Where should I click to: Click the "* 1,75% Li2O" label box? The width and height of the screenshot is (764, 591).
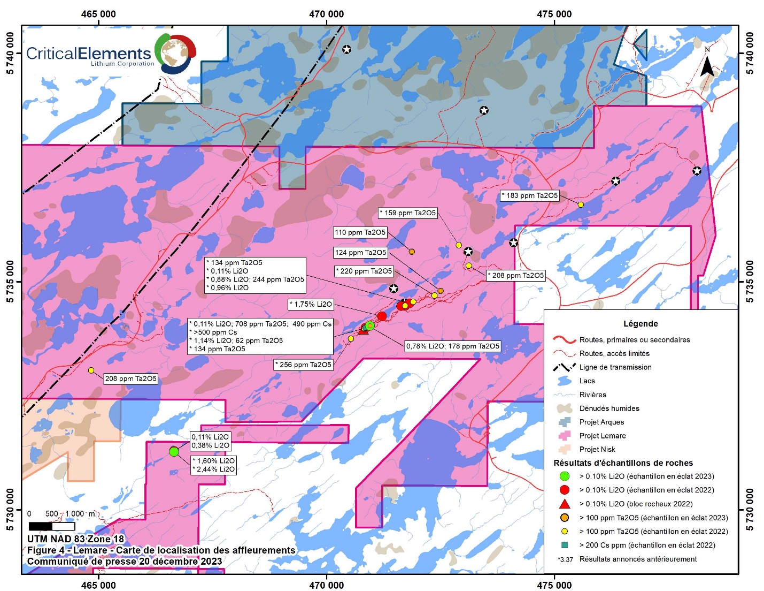[x=311, y=304]
